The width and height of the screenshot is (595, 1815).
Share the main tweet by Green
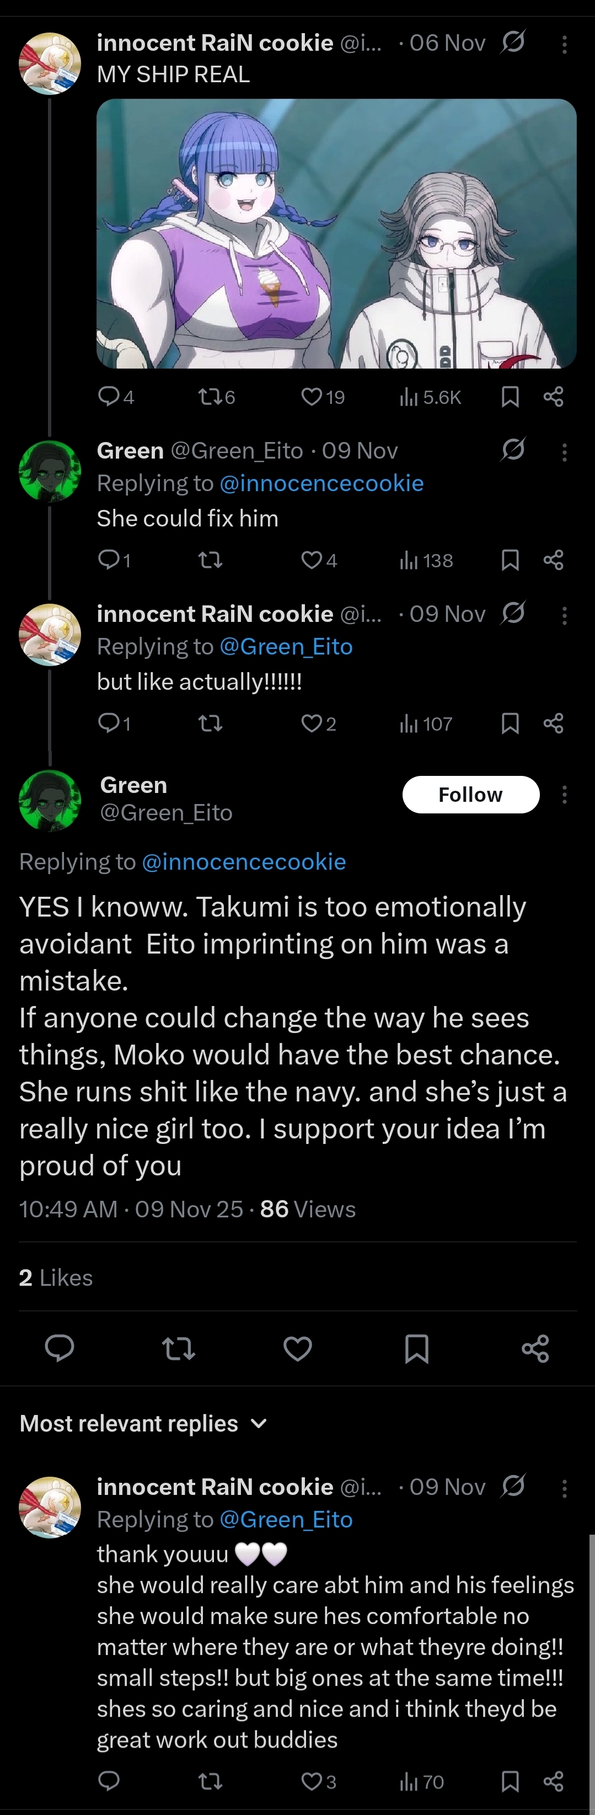tap(535, 1348)
